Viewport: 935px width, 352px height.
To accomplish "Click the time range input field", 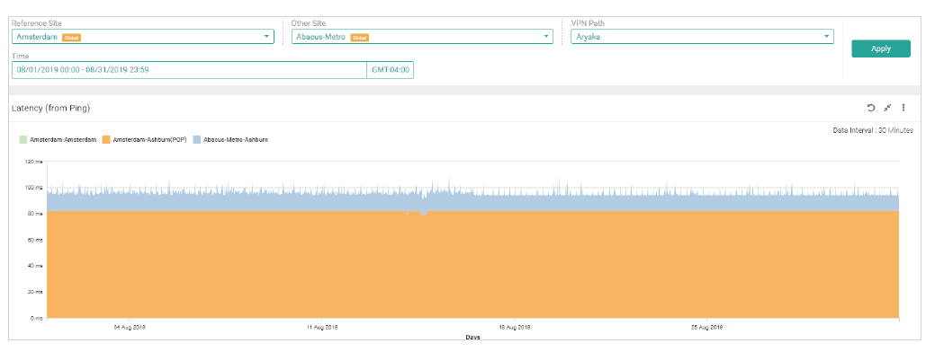I will (x=189, y=69).
